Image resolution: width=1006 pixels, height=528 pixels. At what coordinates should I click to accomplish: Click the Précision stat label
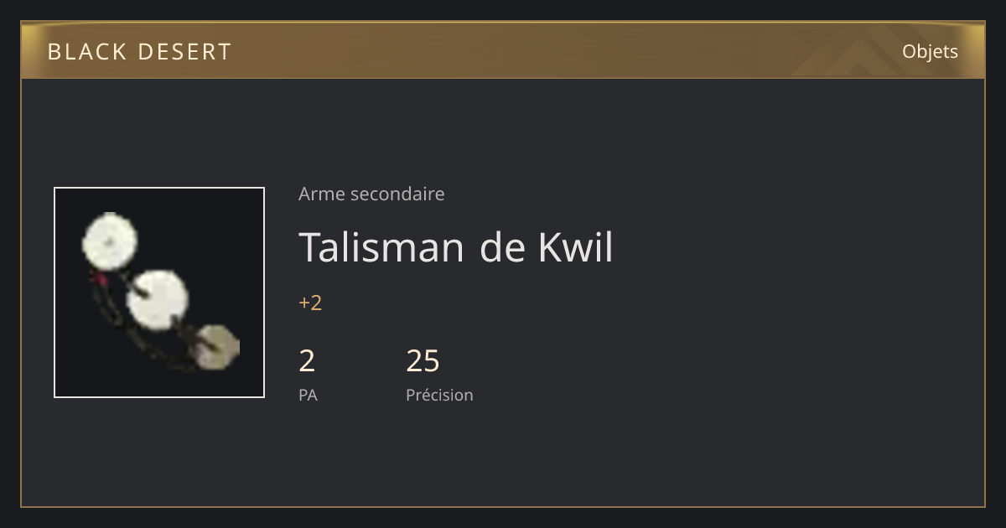pos(439,395)
